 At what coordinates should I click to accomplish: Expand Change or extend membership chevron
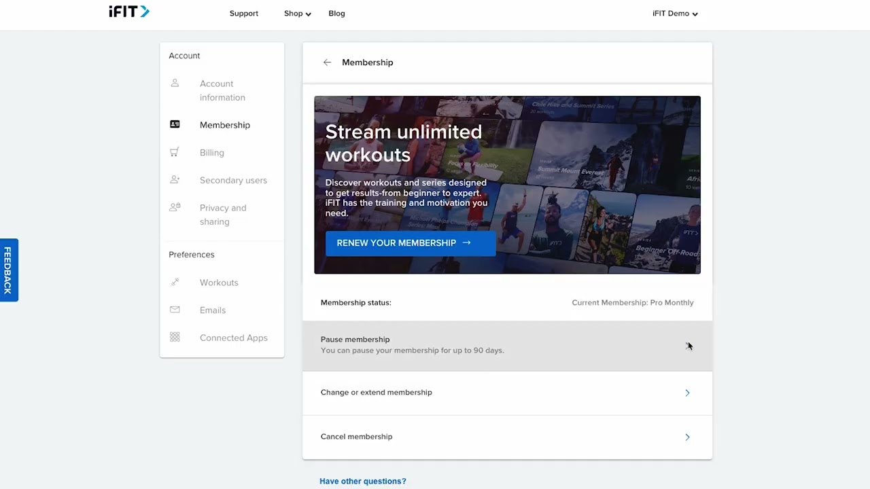pyautogui.click(x=687, y=393)
